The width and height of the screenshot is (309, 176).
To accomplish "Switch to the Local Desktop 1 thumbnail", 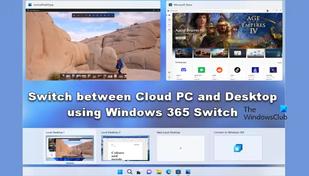I will [70, 148].
